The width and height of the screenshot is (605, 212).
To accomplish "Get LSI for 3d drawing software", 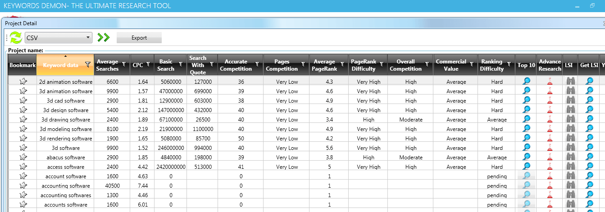I will point(589,119).
